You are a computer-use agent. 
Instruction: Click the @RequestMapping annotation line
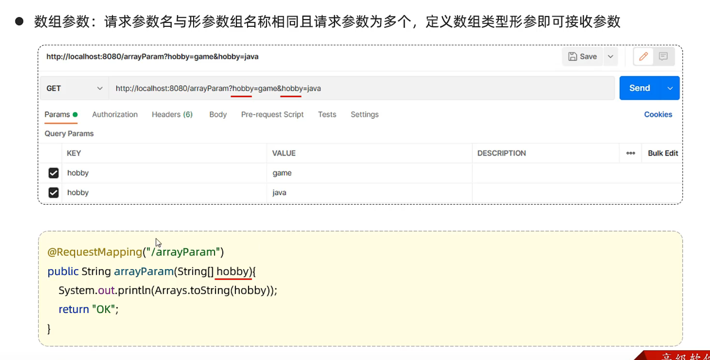[x=136, y=252]
